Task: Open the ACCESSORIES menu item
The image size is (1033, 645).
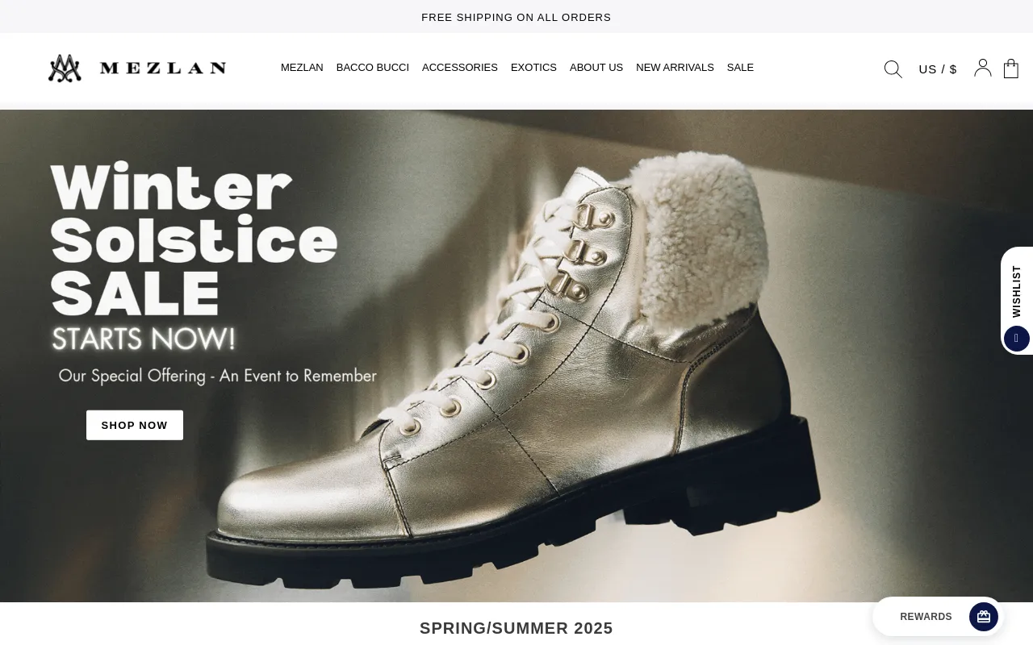Action: [460, 68]
